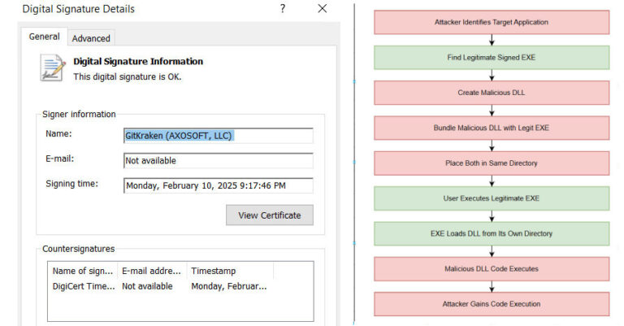
Task: Click the Signing time field
Action: click(218, 185)
